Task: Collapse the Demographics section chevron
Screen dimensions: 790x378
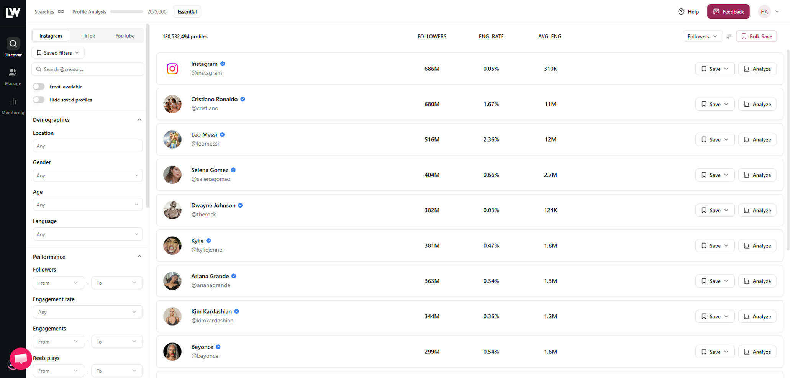Action: [139, 120]
